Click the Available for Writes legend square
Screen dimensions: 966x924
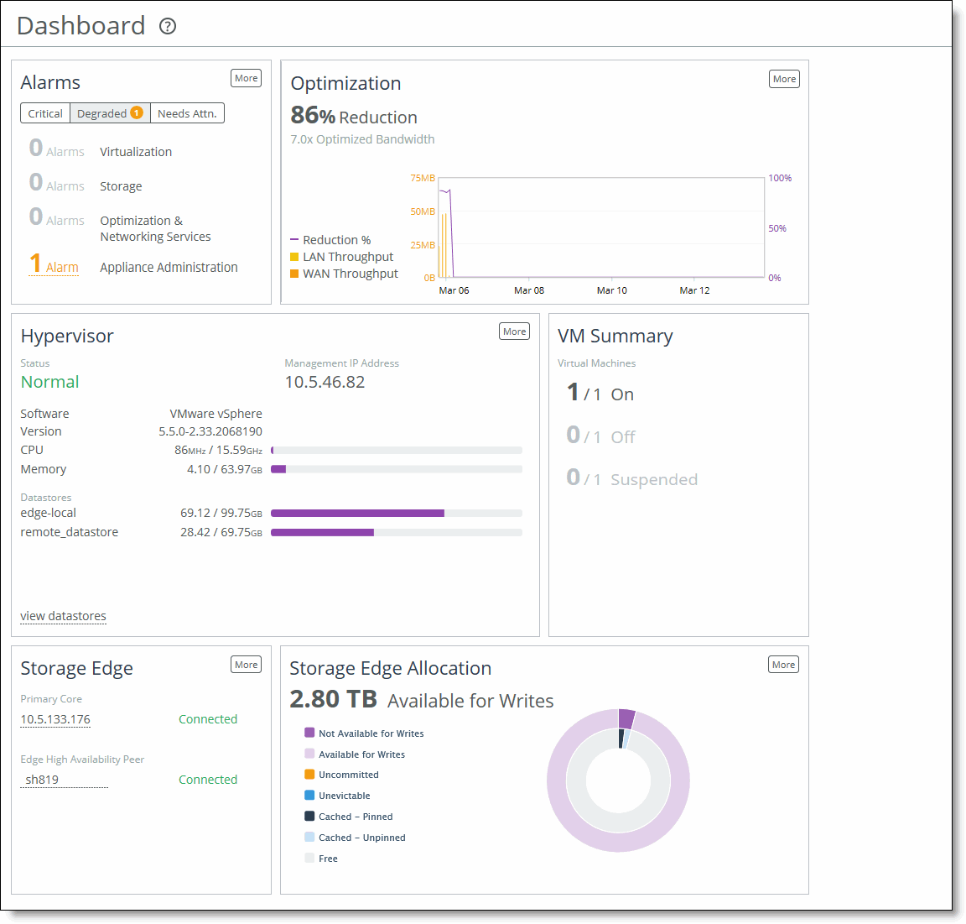pos(309,754)
